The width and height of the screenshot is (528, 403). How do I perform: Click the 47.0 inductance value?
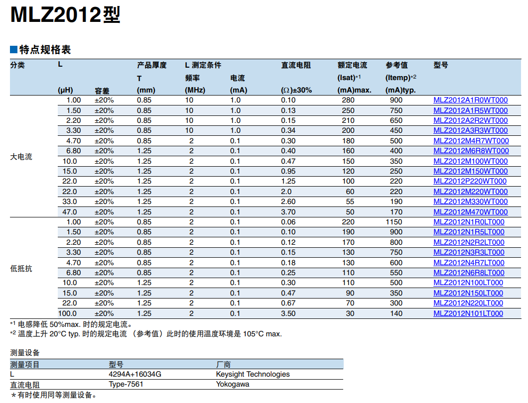[x=70, y=212]
